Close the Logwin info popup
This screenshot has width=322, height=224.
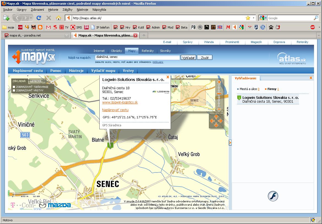click(x=168, y=77)
